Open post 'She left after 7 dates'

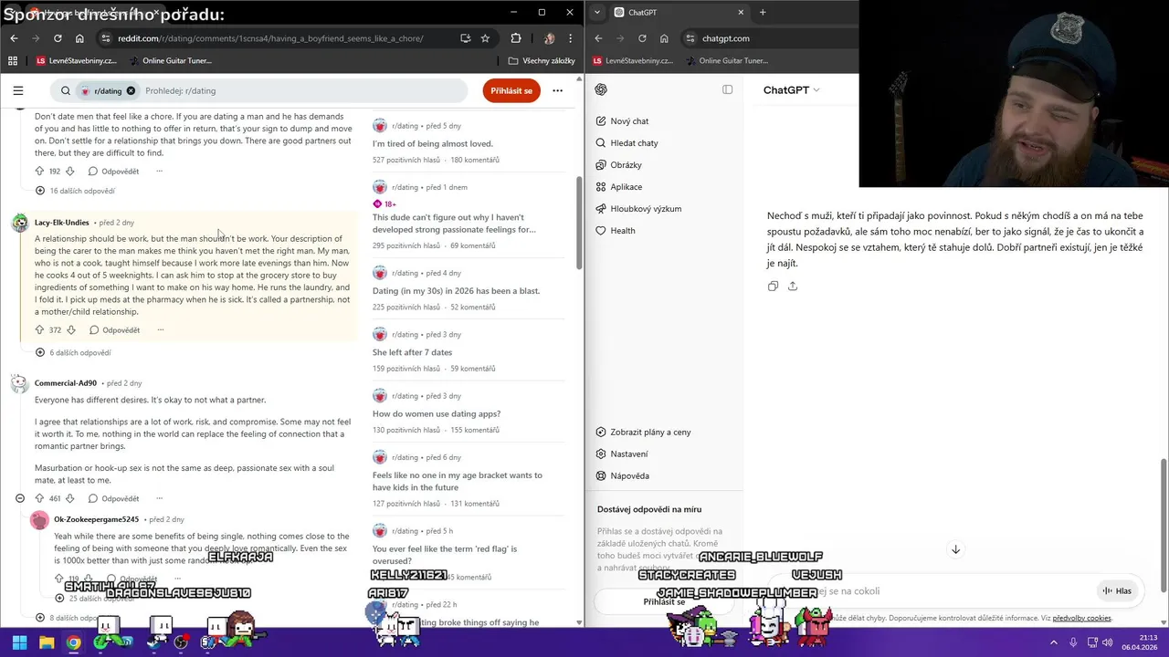412,352
